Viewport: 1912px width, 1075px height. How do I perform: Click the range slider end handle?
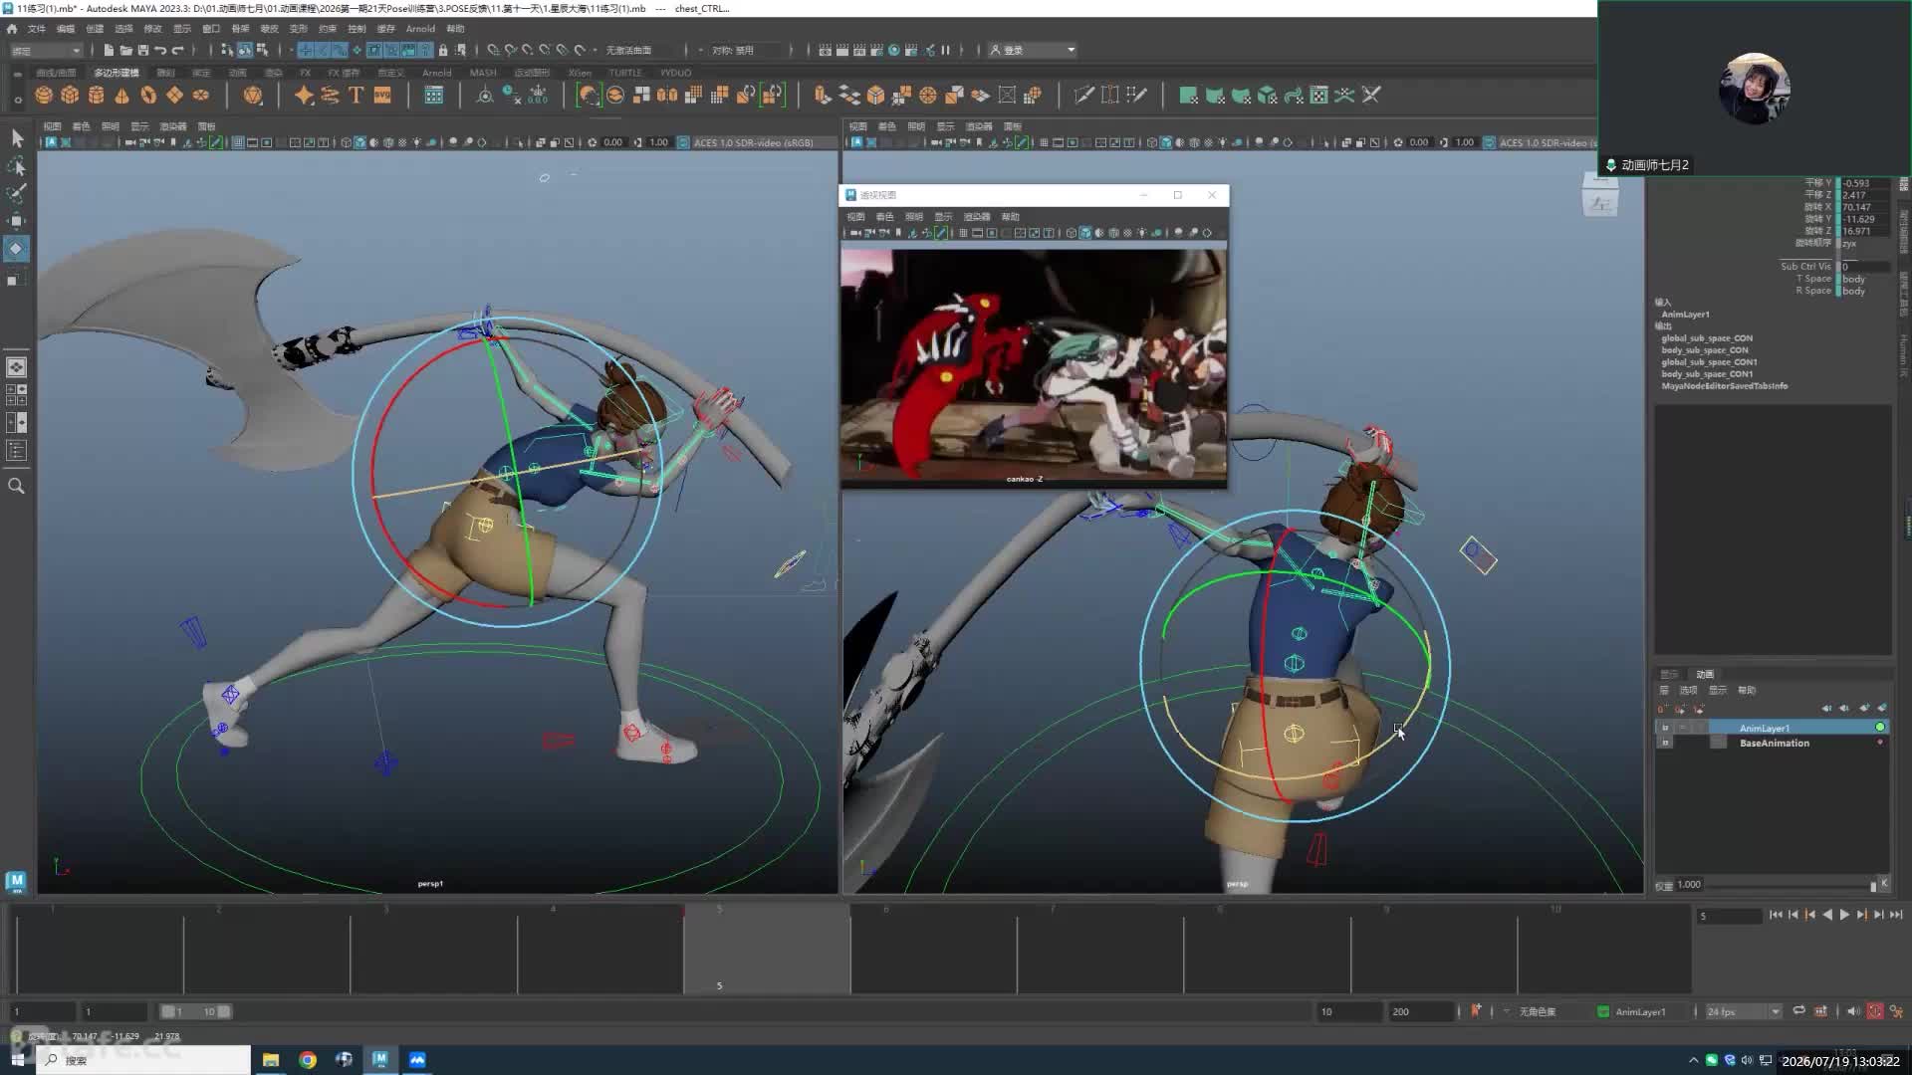coord(224,1011)
